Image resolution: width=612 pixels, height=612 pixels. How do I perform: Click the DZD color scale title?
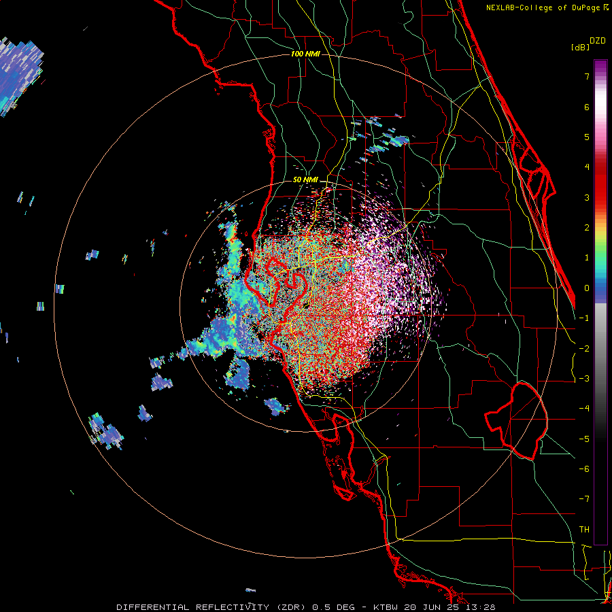(598, 41)
